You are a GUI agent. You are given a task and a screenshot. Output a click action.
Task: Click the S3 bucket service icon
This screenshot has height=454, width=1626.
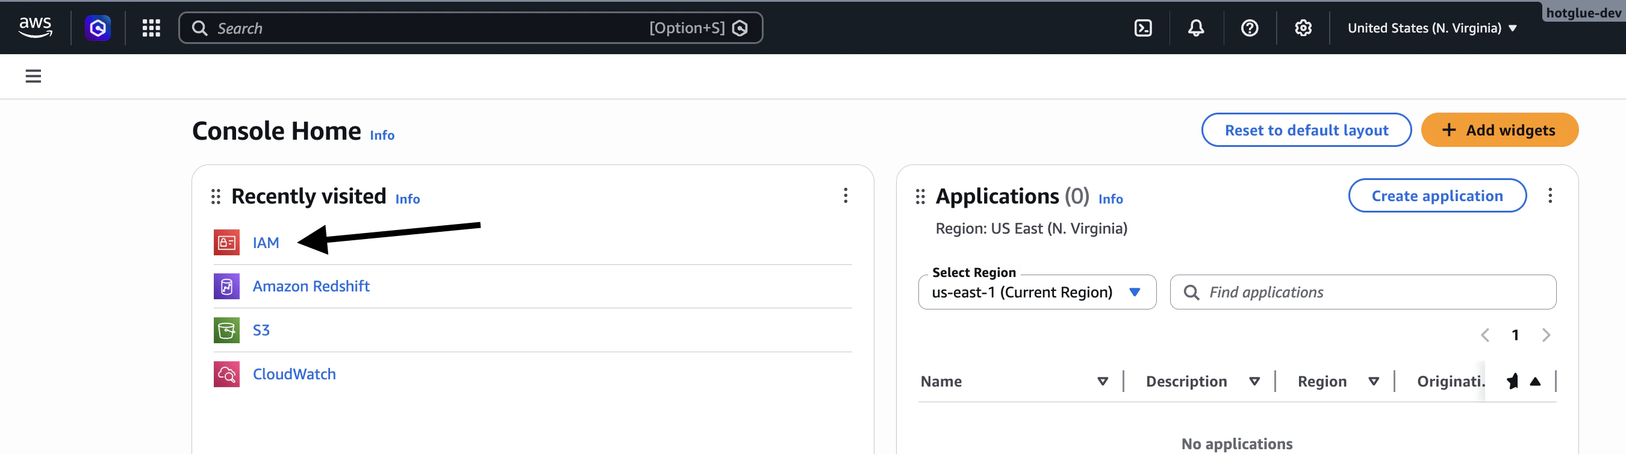point(226,330)
